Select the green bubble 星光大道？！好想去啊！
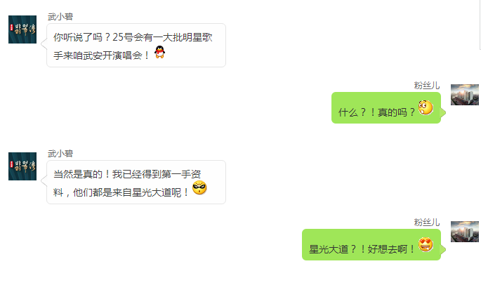 (371, 244)
